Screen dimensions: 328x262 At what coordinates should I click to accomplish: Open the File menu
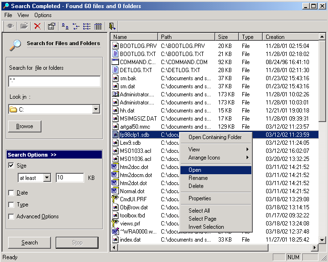[x=8, y=15]
